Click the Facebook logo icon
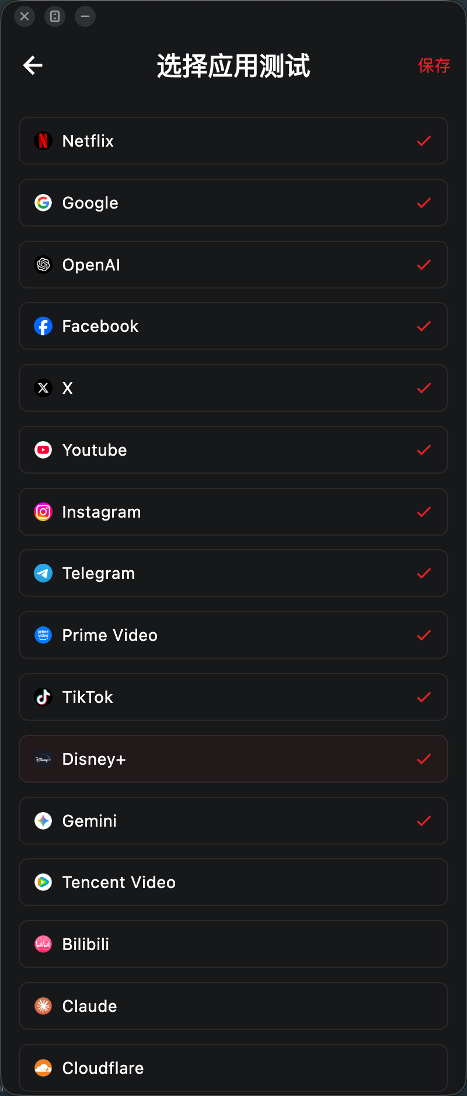 43,326
